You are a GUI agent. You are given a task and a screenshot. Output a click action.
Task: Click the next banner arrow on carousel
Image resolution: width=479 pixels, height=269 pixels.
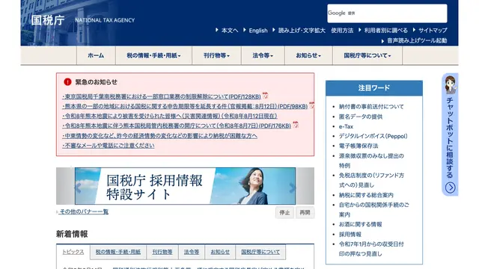click(293, 188)
